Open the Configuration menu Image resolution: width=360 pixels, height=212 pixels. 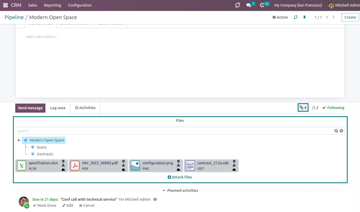coord(80,5)
